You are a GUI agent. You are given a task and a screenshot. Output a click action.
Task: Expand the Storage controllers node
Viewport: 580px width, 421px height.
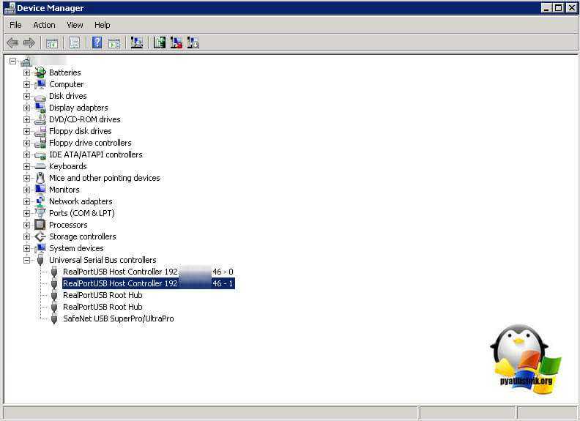coord(26,236)
